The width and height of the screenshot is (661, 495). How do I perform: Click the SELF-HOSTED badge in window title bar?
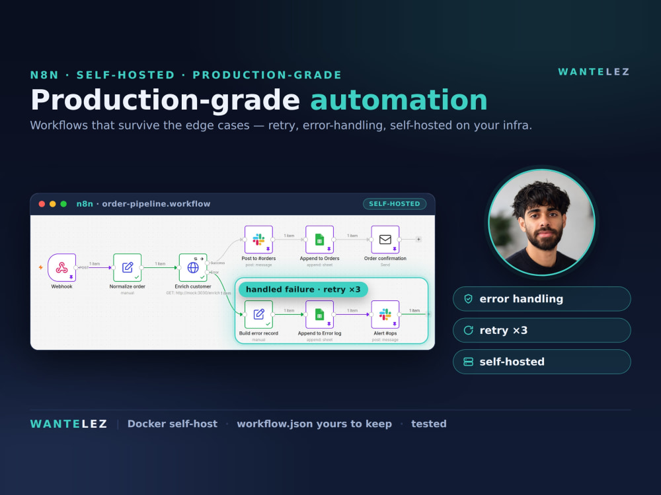[394, 204]
